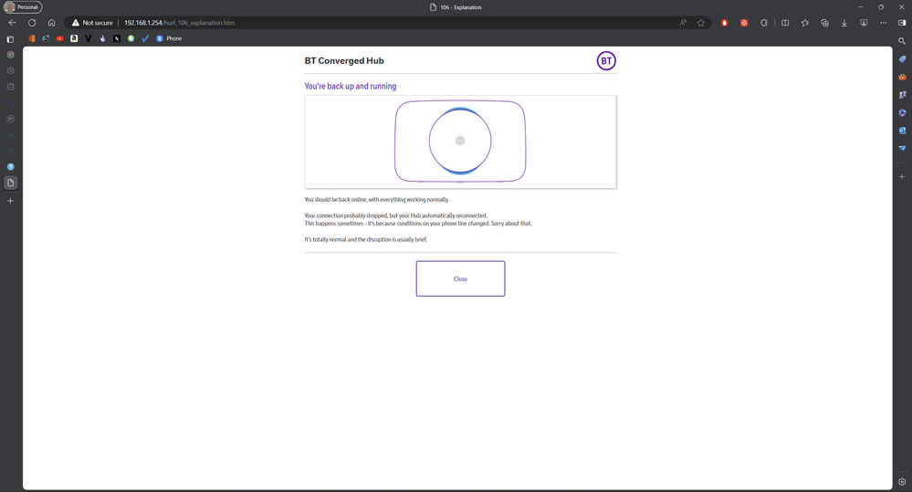Screen dimensions: 912x492
Task: Open a new tab with plus icon
Action: (10, 201)
